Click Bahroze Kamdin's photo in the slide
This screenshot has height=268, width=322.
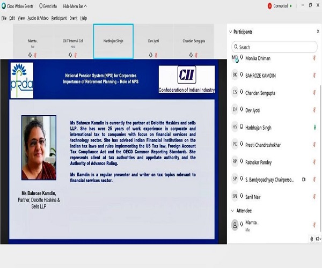[x=39, y=147]
